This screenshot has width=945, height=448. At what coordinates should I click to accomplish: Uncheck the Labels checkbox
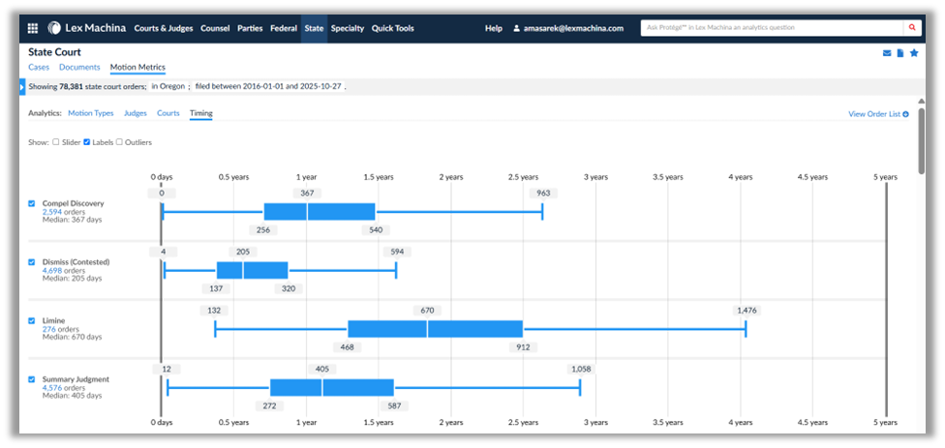click(x=87, y=142)
